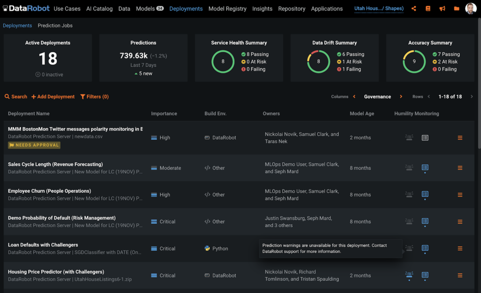Click the Accuracy Summary donut chart
The height and width of the screenshot is (293, 481).
[414, 61]
